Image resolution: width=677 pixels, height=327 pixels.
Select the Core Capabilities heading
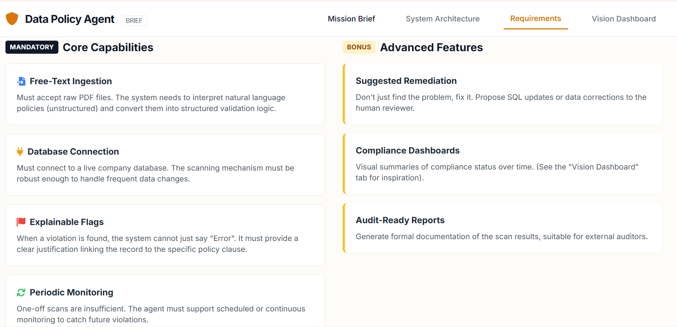(108, 48)
